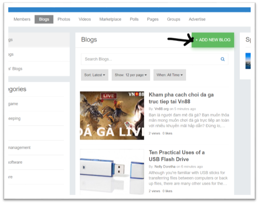
Task: Switch to the Members tab
Action: click(22, 19)
